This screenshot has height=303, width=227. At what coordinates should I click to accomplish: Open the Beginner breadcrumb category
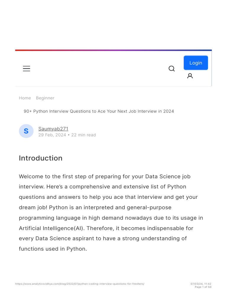(x=45, y=98)
